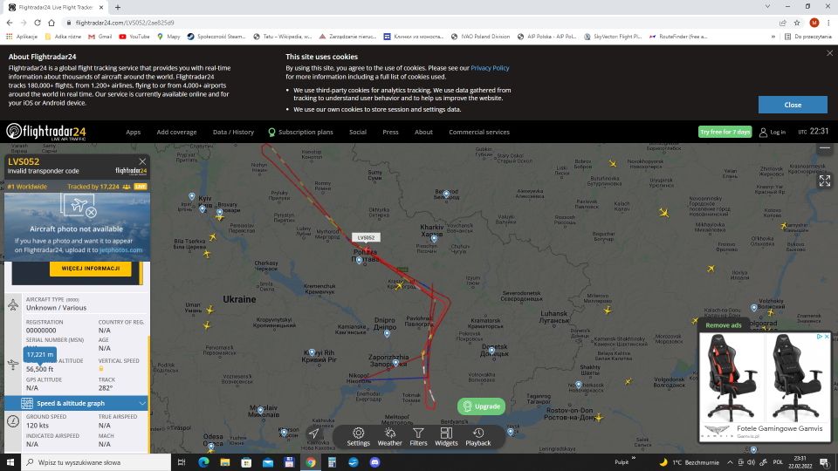Open Chrome tab search dropdown
The height and width of the screenshot is (471, 838).
coord(767,7)
